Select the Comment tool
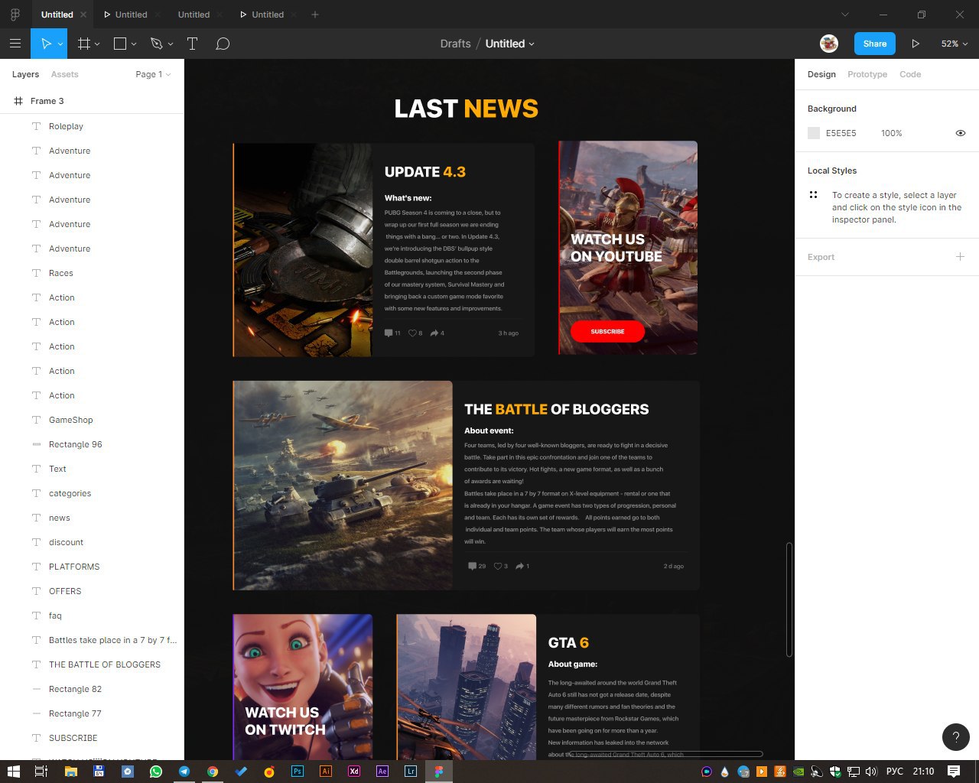979x783 pixels. point(223,44)
